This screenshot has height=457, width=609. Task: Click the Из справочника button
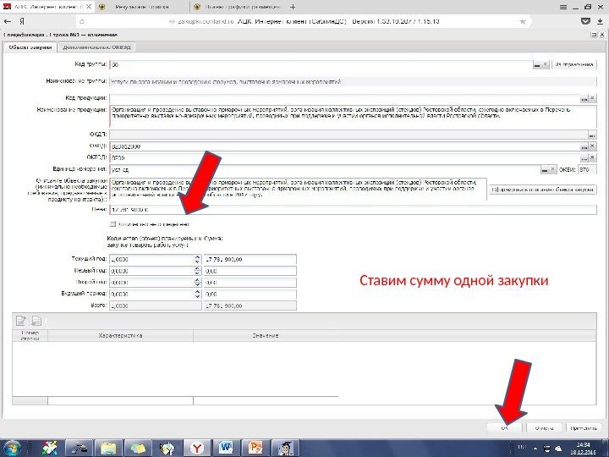click(x=574, y=65)
